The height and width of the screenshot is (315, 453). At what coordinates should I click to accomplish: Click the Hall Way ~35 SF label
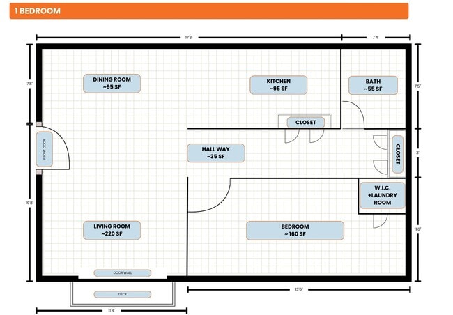click(x=215, y=153)
